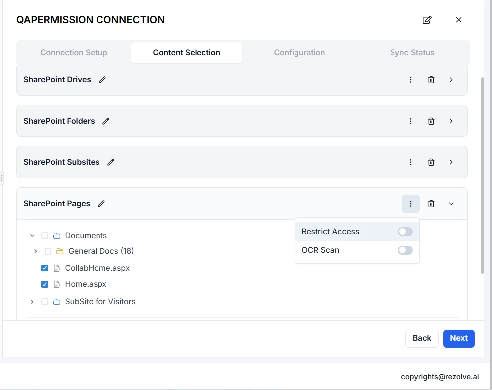Expand the SharePoint Drives section
The width and height of the screenshot is (492, 390).
451,80
